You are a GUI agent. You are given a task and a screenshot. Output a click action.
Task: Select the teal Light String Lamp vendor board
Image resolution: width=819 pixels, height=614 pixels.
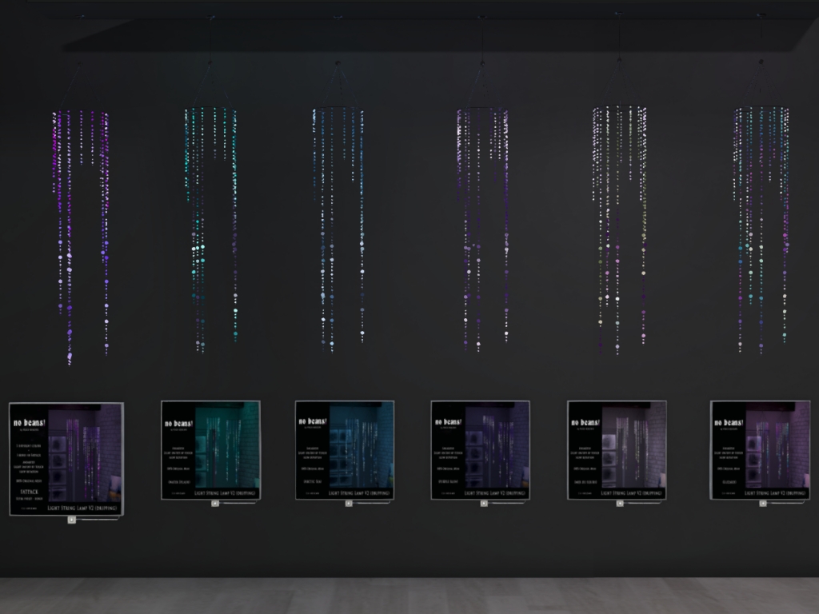210,449
